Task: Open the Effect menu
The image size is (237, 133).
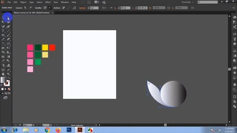Action: (48, 2)
